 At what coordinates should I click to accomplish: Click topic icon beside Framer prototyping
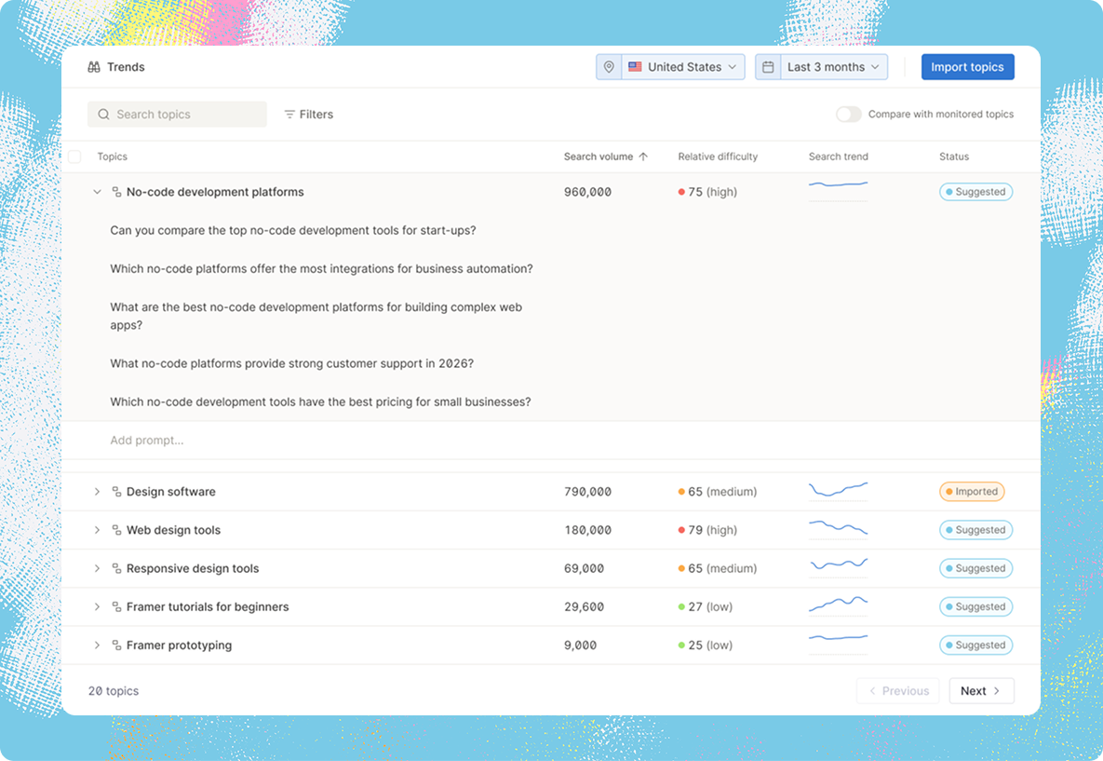click(x=116, y=645)
